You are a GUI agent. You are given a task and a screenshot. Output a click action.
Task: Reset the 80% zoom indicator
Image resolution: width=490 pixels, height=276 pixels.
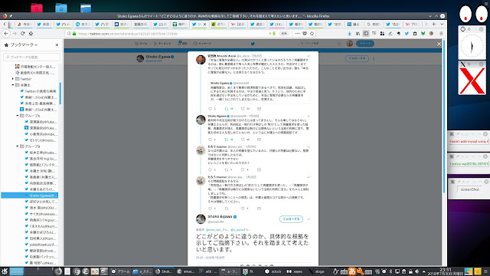pos(284,34)
